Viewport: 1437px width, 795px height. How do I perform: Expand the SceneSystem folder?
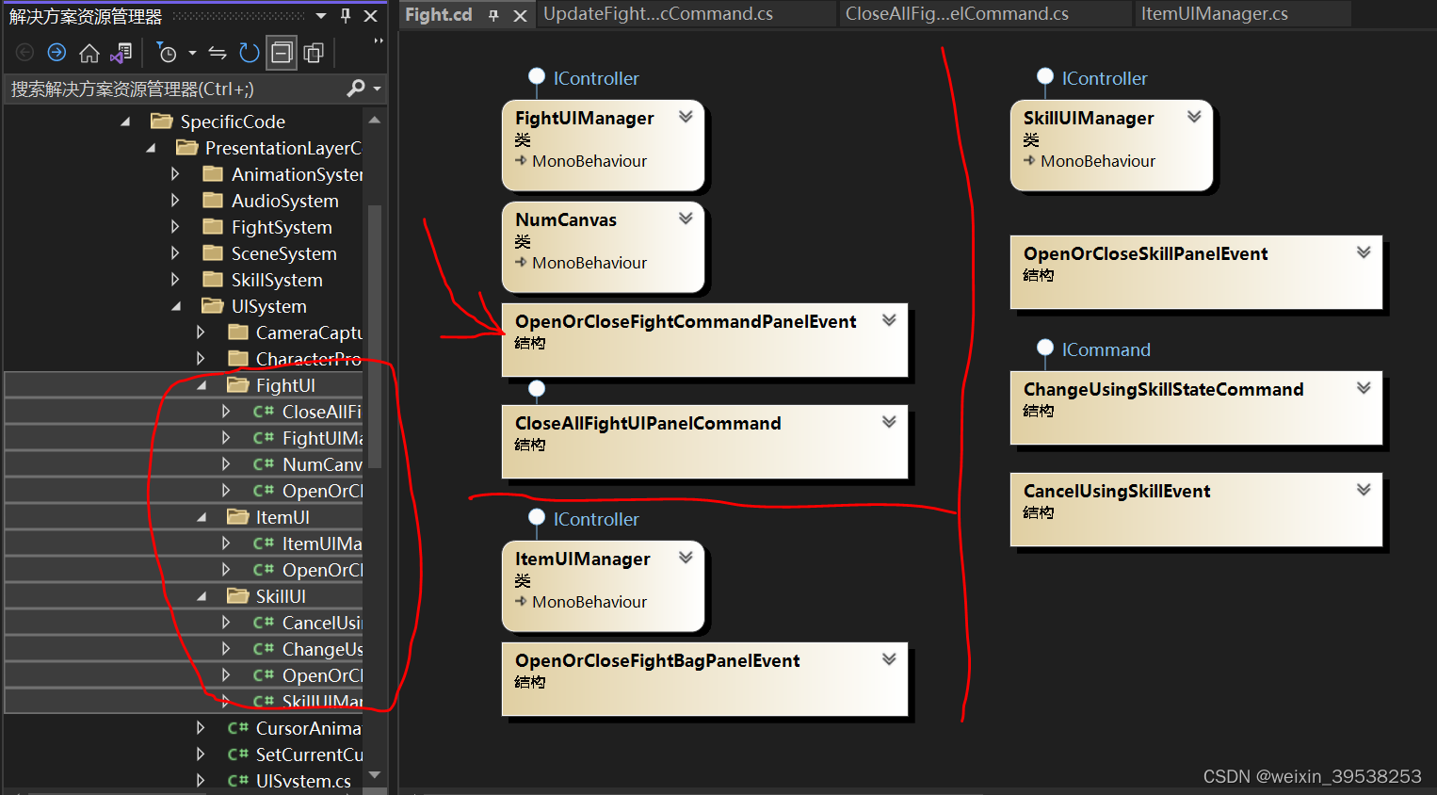click(x=175, y=253)
